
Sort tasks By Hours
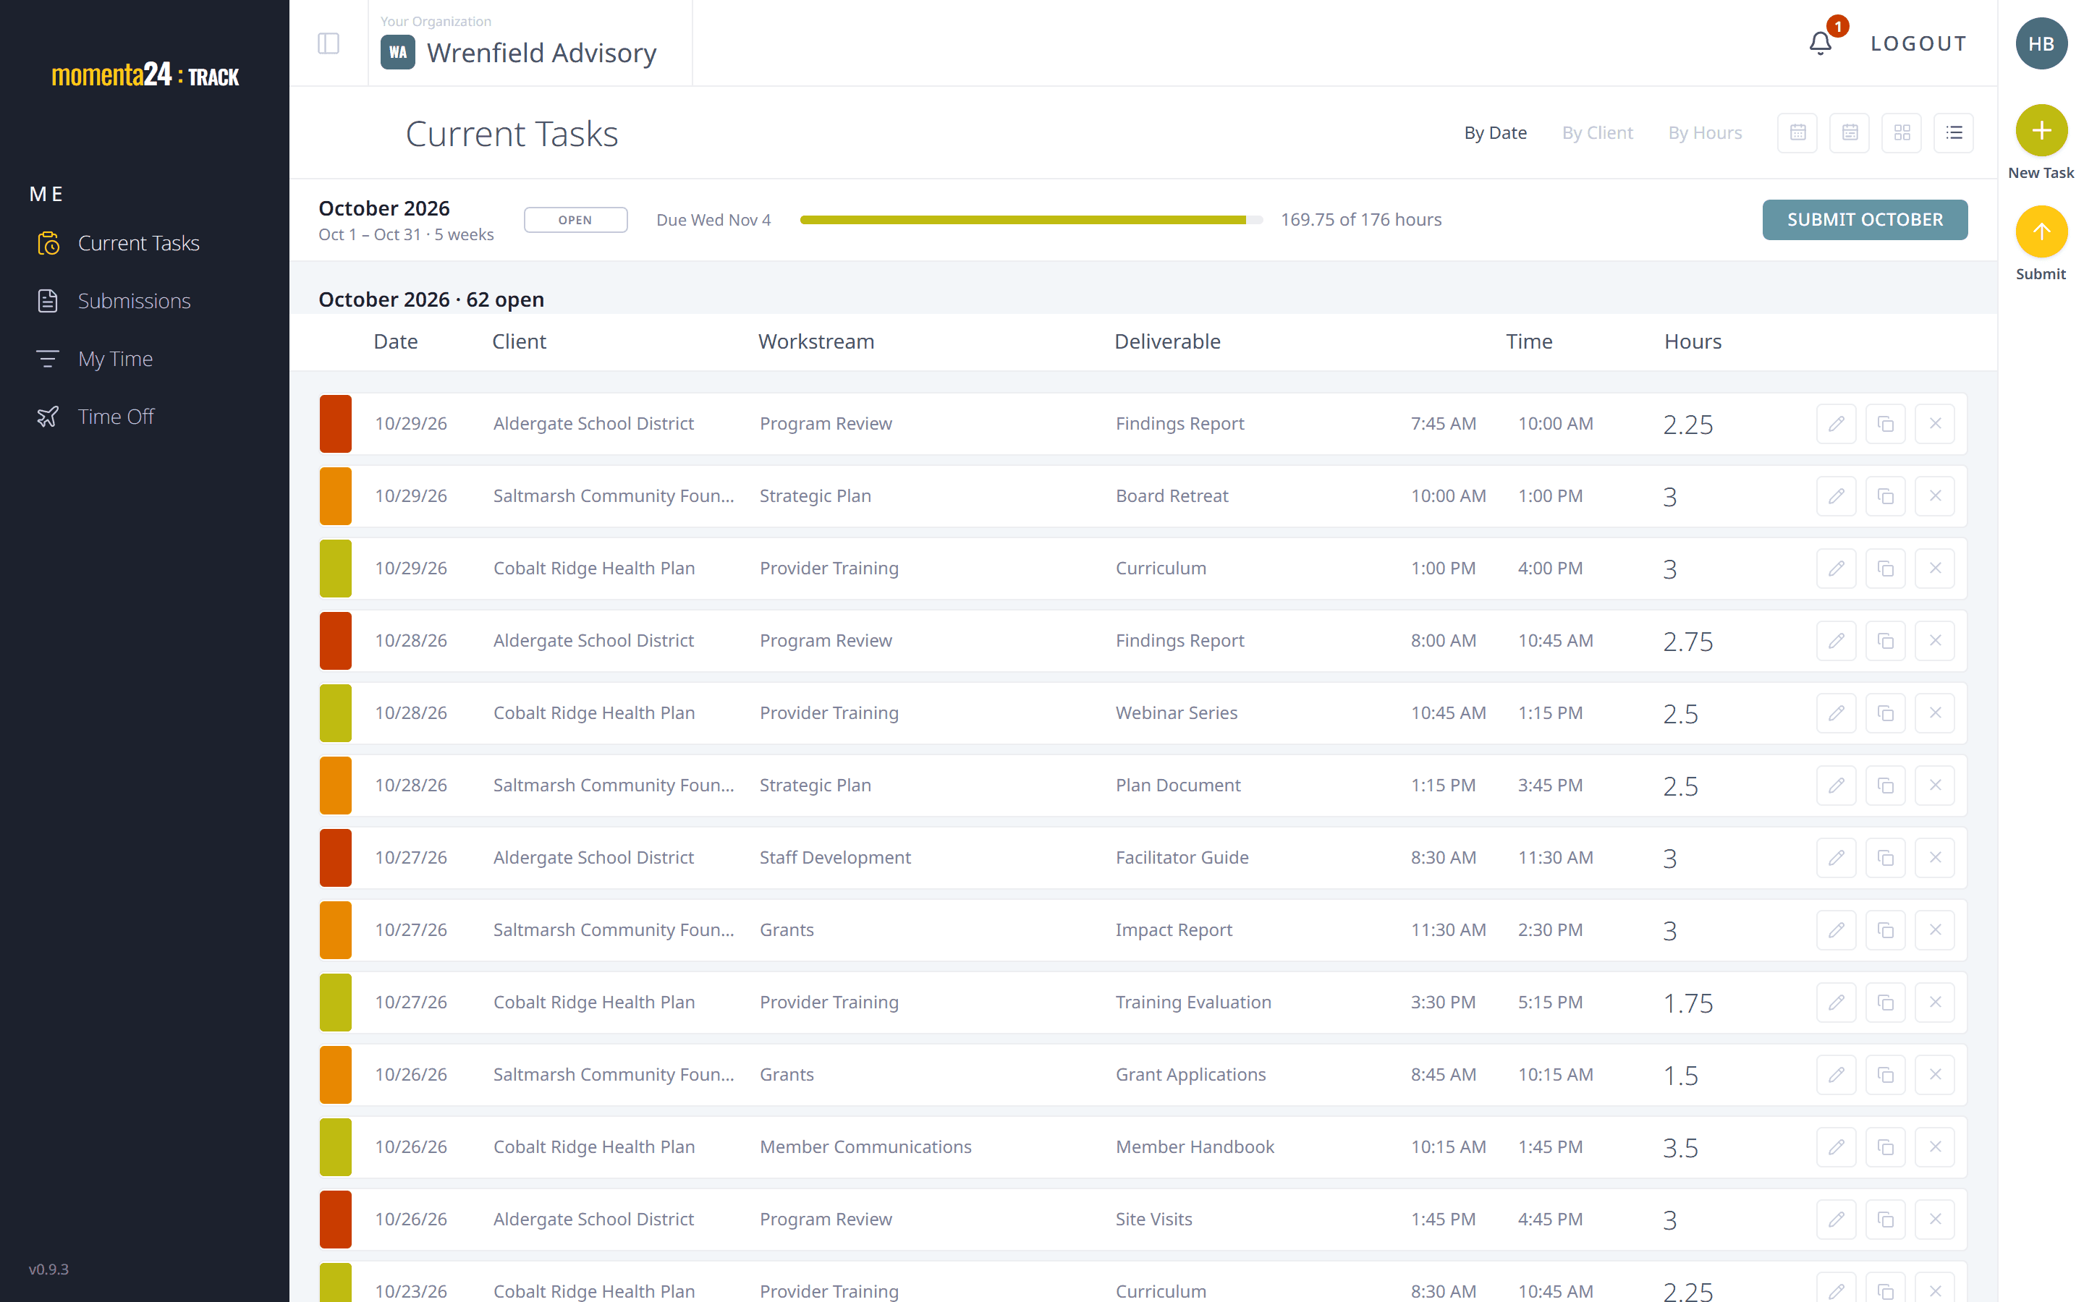pos(1704,132)
